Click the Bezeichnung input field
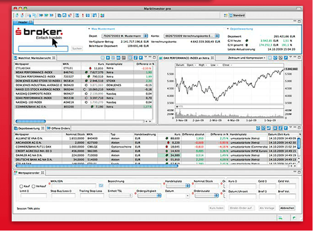 135,186
